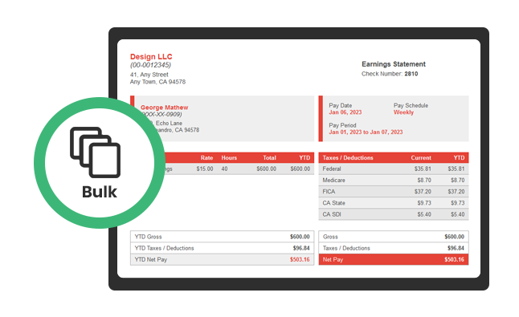Click the 'Earnings Statement' heading
Viewport: 519px width, 317px height.
(394, 64)
